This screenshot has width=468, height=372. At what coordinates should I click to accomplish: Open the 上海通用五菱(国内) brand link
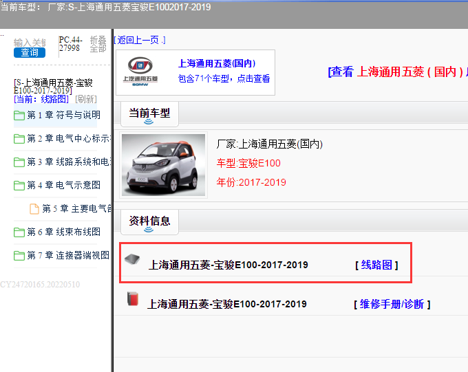pyautogui.click(x=217, y=63)
